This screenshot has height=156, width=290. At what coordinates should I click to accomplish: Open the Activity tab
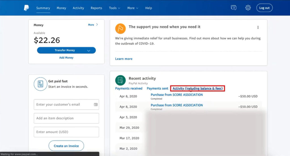(78, 8)
